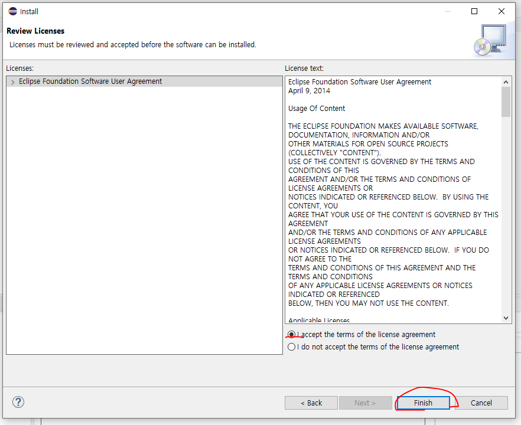This screenshot has height=425, width=521.
Task: Click the install wizard CD monitor image
Action: tap(490, 40)
